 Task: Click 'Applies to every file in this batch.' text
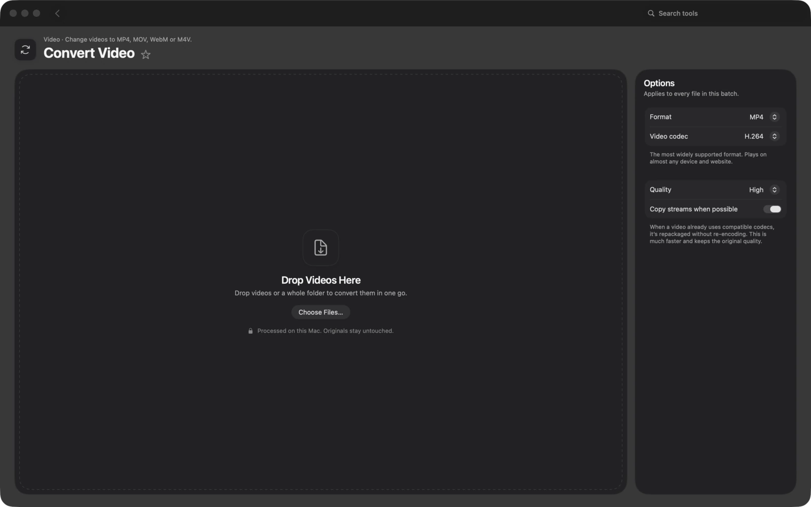(691, 94)
